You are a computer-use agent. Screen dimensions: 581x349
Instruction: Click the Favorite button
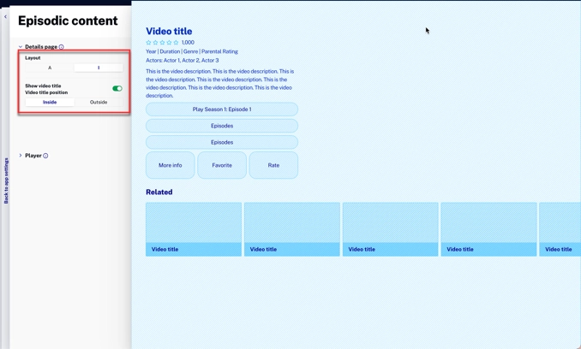tap(222, 165)
